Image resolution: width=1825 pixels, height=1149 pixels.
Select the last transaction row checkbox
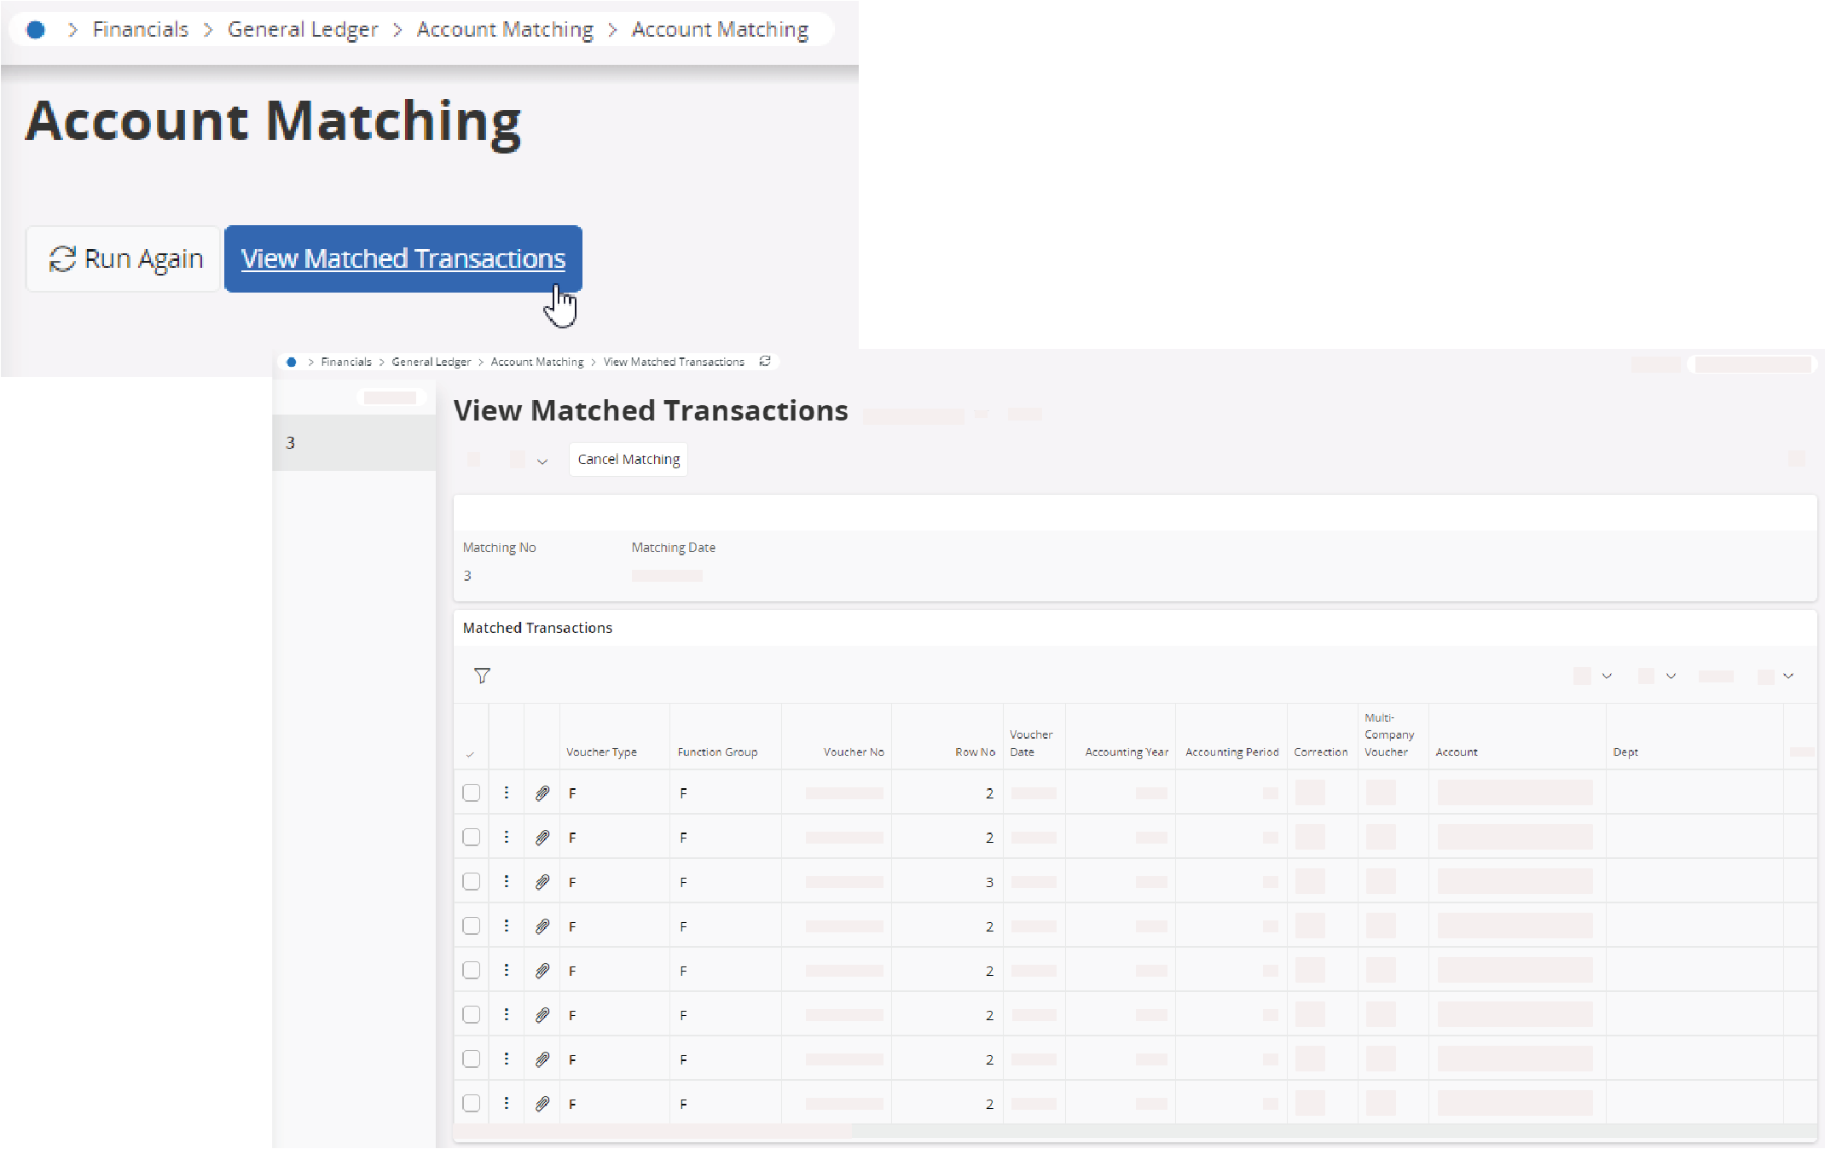point(471,1103)
